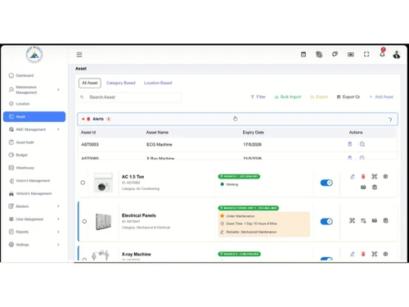Collapse the Alerts panel chevron

tap(390, 120)
